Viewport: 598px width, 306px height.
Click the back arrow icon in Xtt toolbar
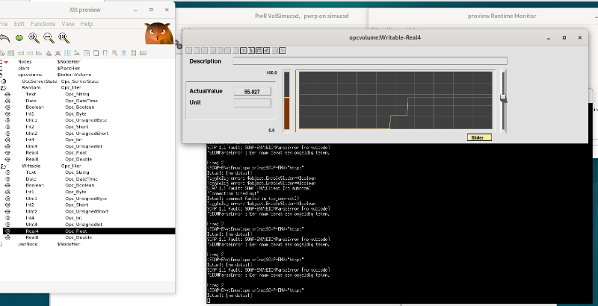4,37
